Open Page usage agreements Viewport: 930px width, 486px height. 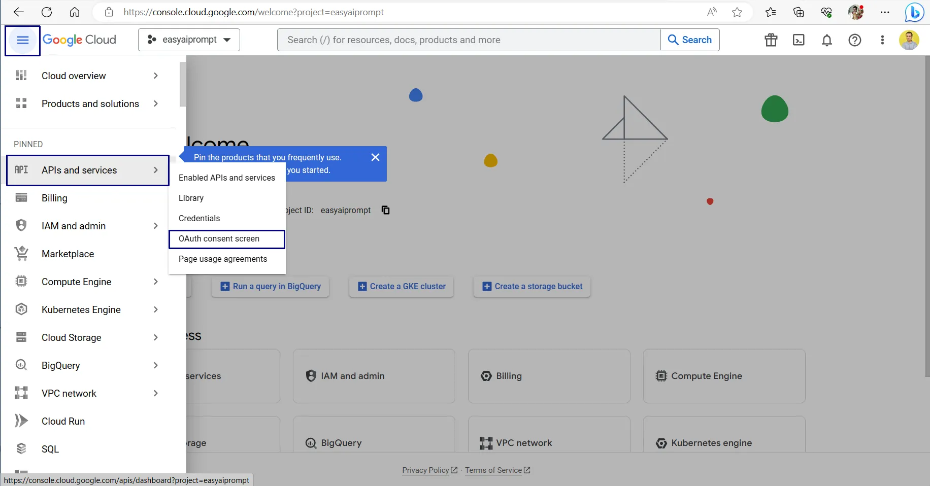[x=227, y=259]
